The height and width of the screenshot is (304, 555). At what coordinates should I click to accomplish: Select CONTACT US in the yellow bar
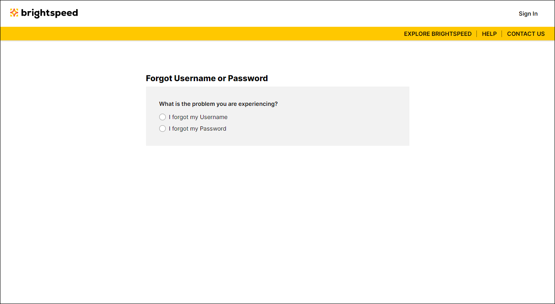point(526,34)
